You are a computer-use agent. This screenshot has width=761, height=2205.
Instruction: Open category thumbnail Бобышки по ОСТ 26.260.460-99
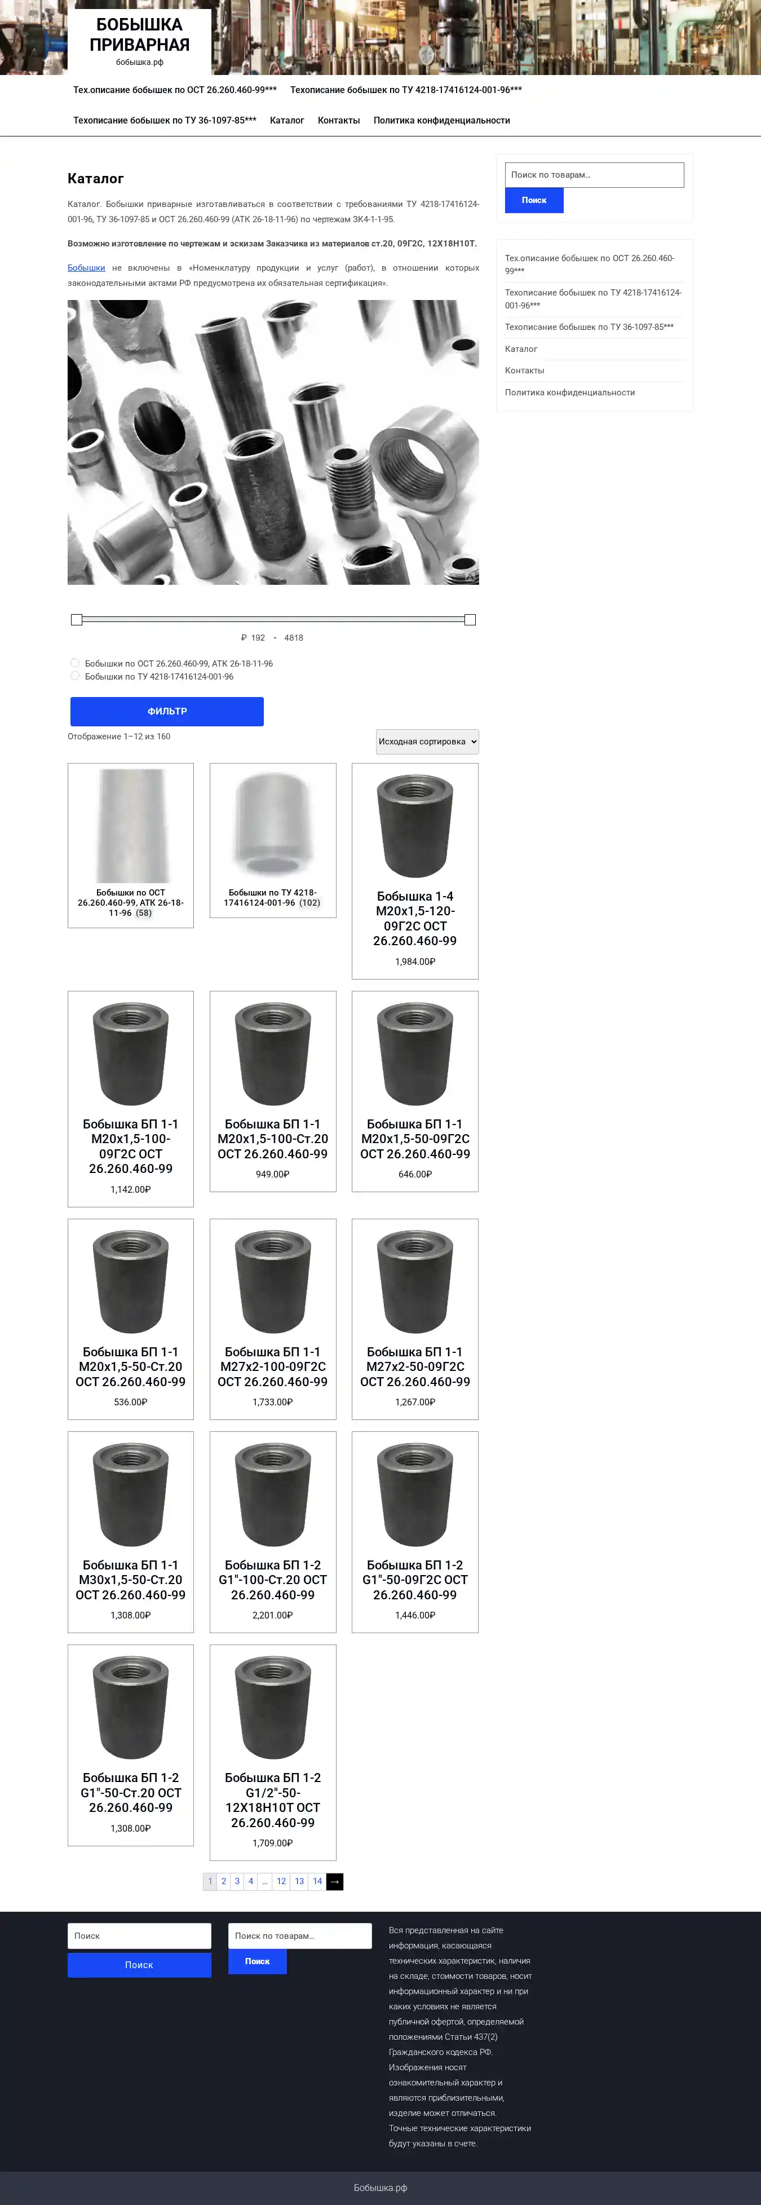[x=130, y=825]
